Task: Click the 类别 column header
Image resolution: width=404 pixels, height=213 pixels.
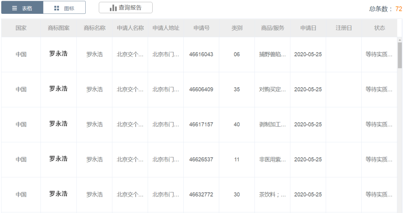Action: click(x=237, y=28)
